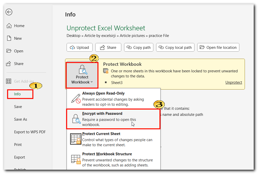
Task: Click the Protect Current Sheet icon
Action: point(75,139)
